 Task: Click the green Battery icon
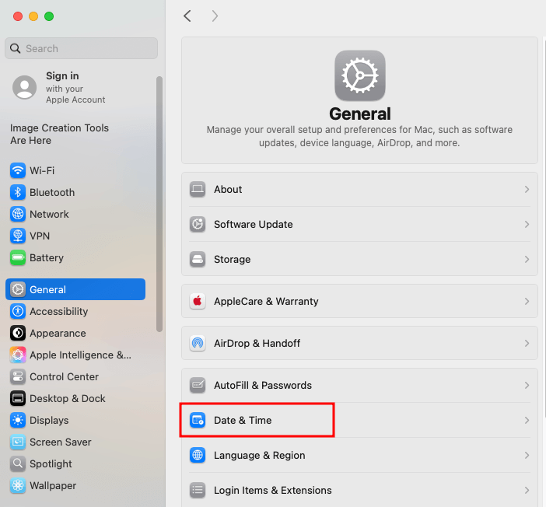coord(18,257)
